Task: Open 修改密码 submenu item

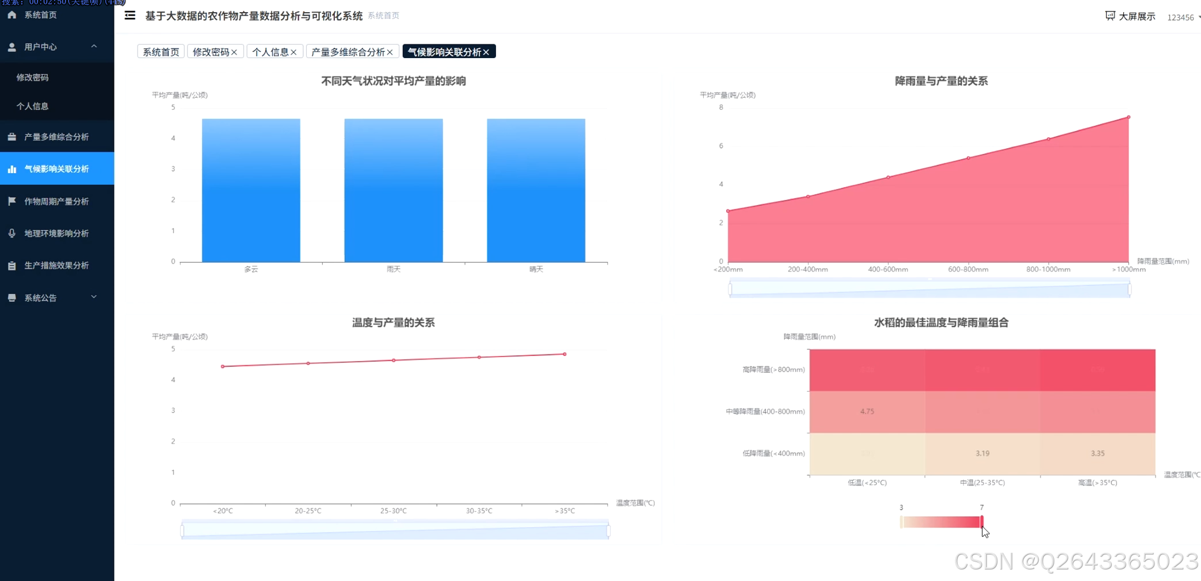Action: click(57, 77)
